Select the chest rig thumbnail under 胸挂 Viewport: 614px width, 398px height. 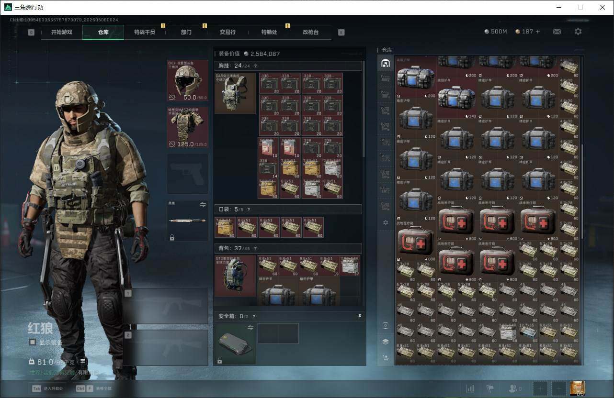(x=235, y=93)
